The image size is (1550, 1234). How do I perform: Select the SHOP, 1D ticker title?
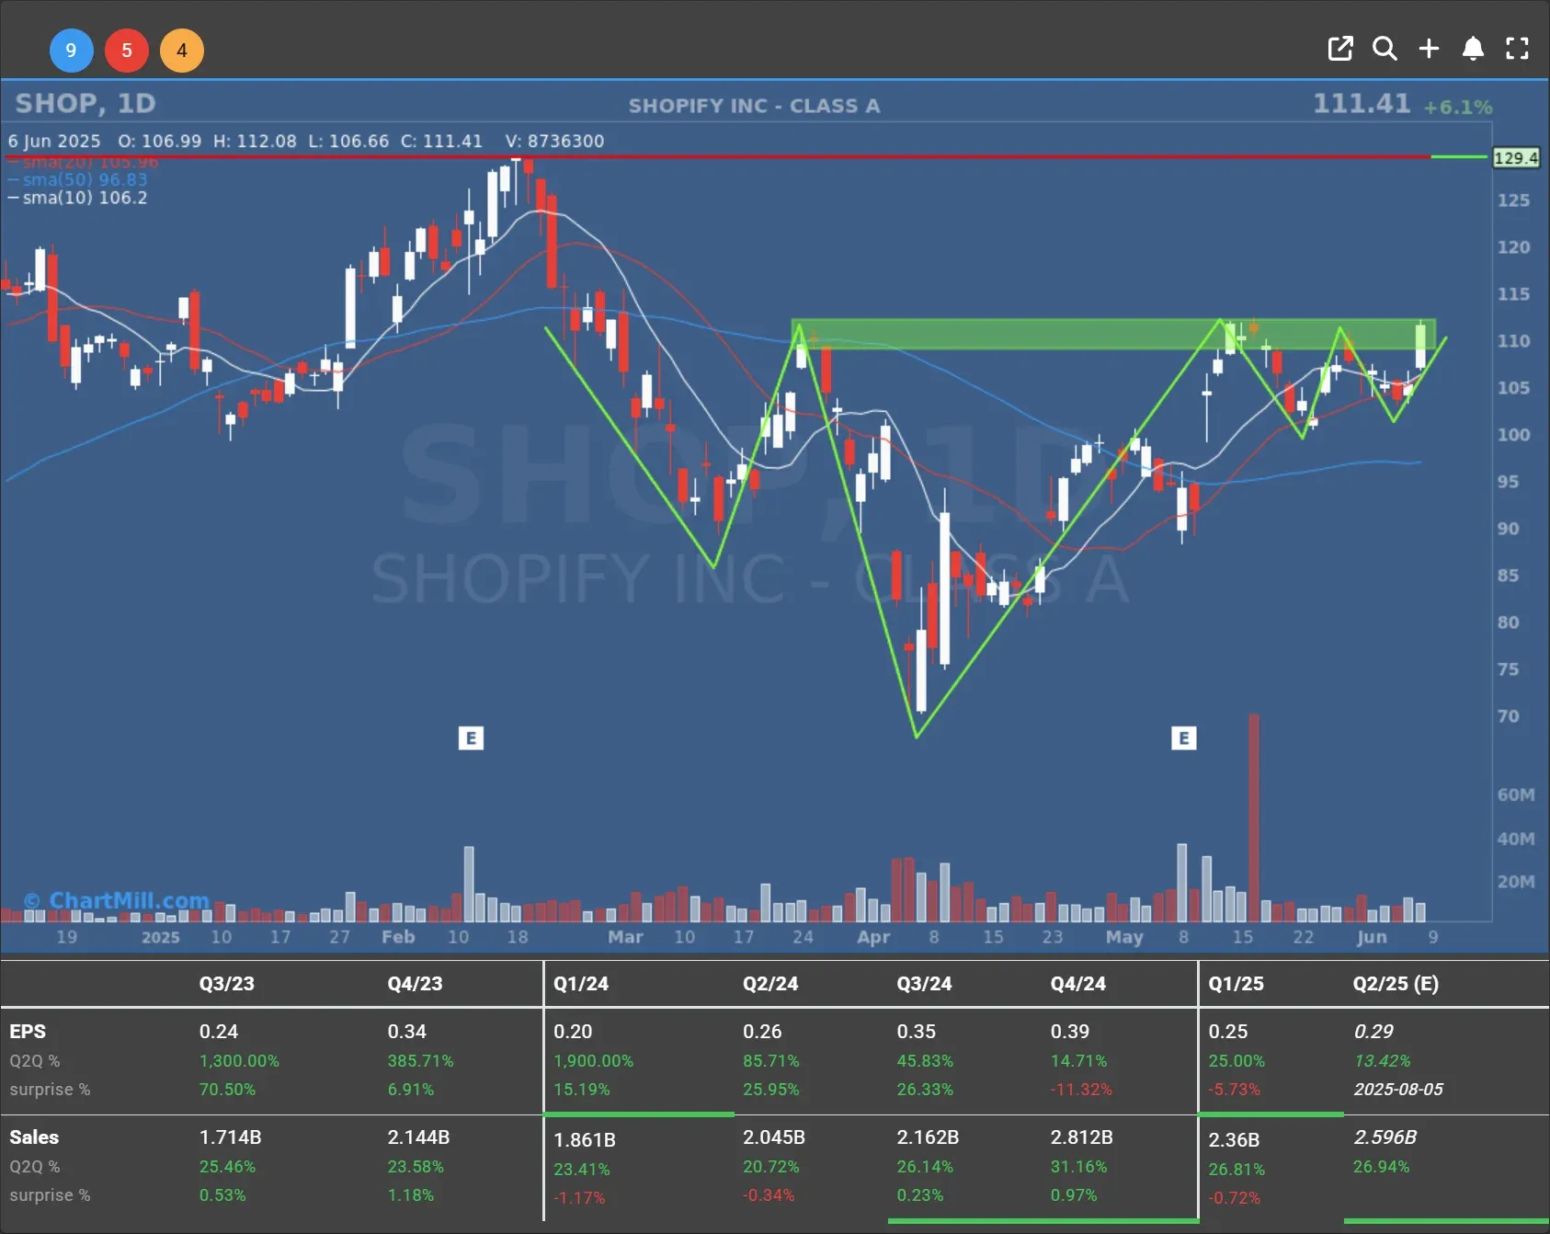pos(85,103)
